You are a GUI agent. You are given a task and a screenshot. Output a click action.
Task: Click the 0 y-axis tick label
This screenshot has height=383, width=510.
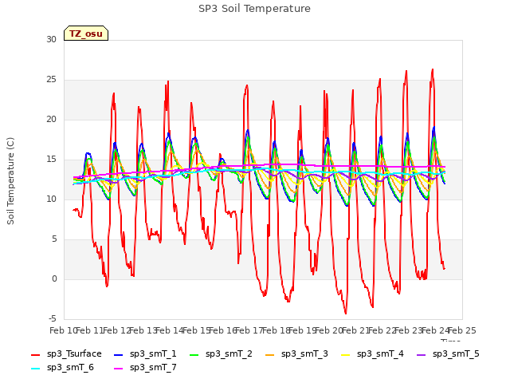coord(54,278)
